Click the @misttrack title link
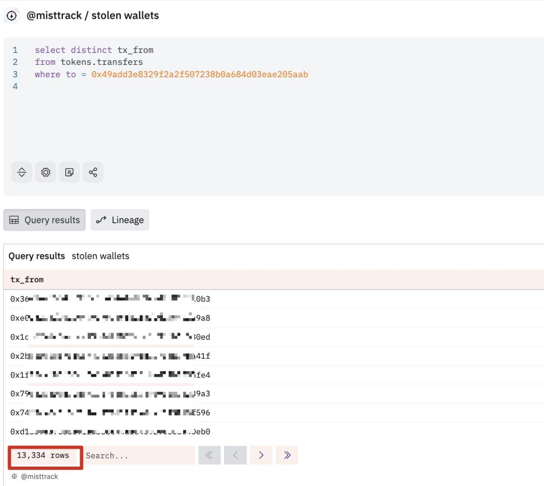Image resolution: width=544 pixels, height=486 pixels. point(54,16)
